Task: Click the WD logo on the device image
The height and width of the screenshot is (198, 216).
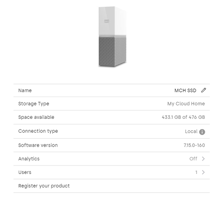Action: coord(107,21)
